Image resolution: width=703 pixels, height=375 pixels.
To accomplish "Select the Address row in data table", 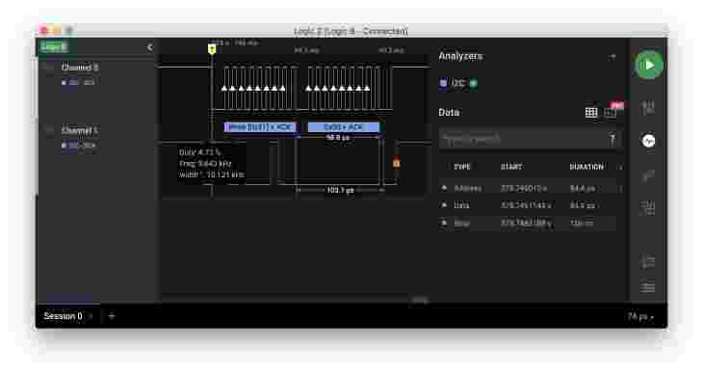I will [x=530, y=188].
